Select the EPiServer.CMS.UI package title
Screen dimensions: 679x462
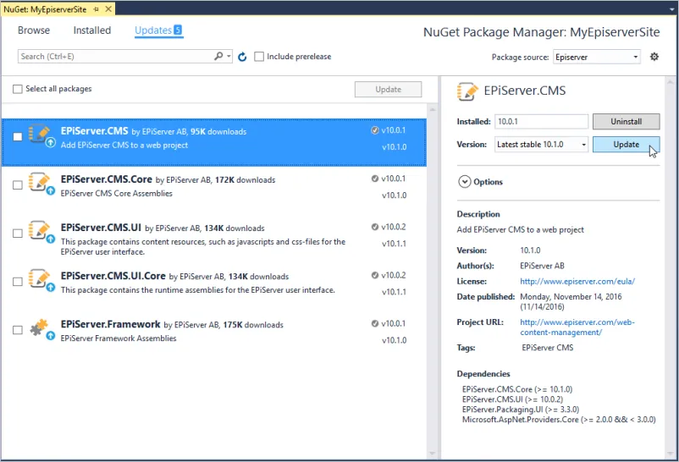click(x=101, y=228)
